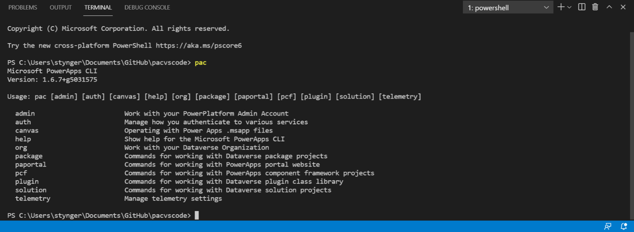Switch to the PROBLEMS tab
634x232 pixels.
[x=23, y=8]
